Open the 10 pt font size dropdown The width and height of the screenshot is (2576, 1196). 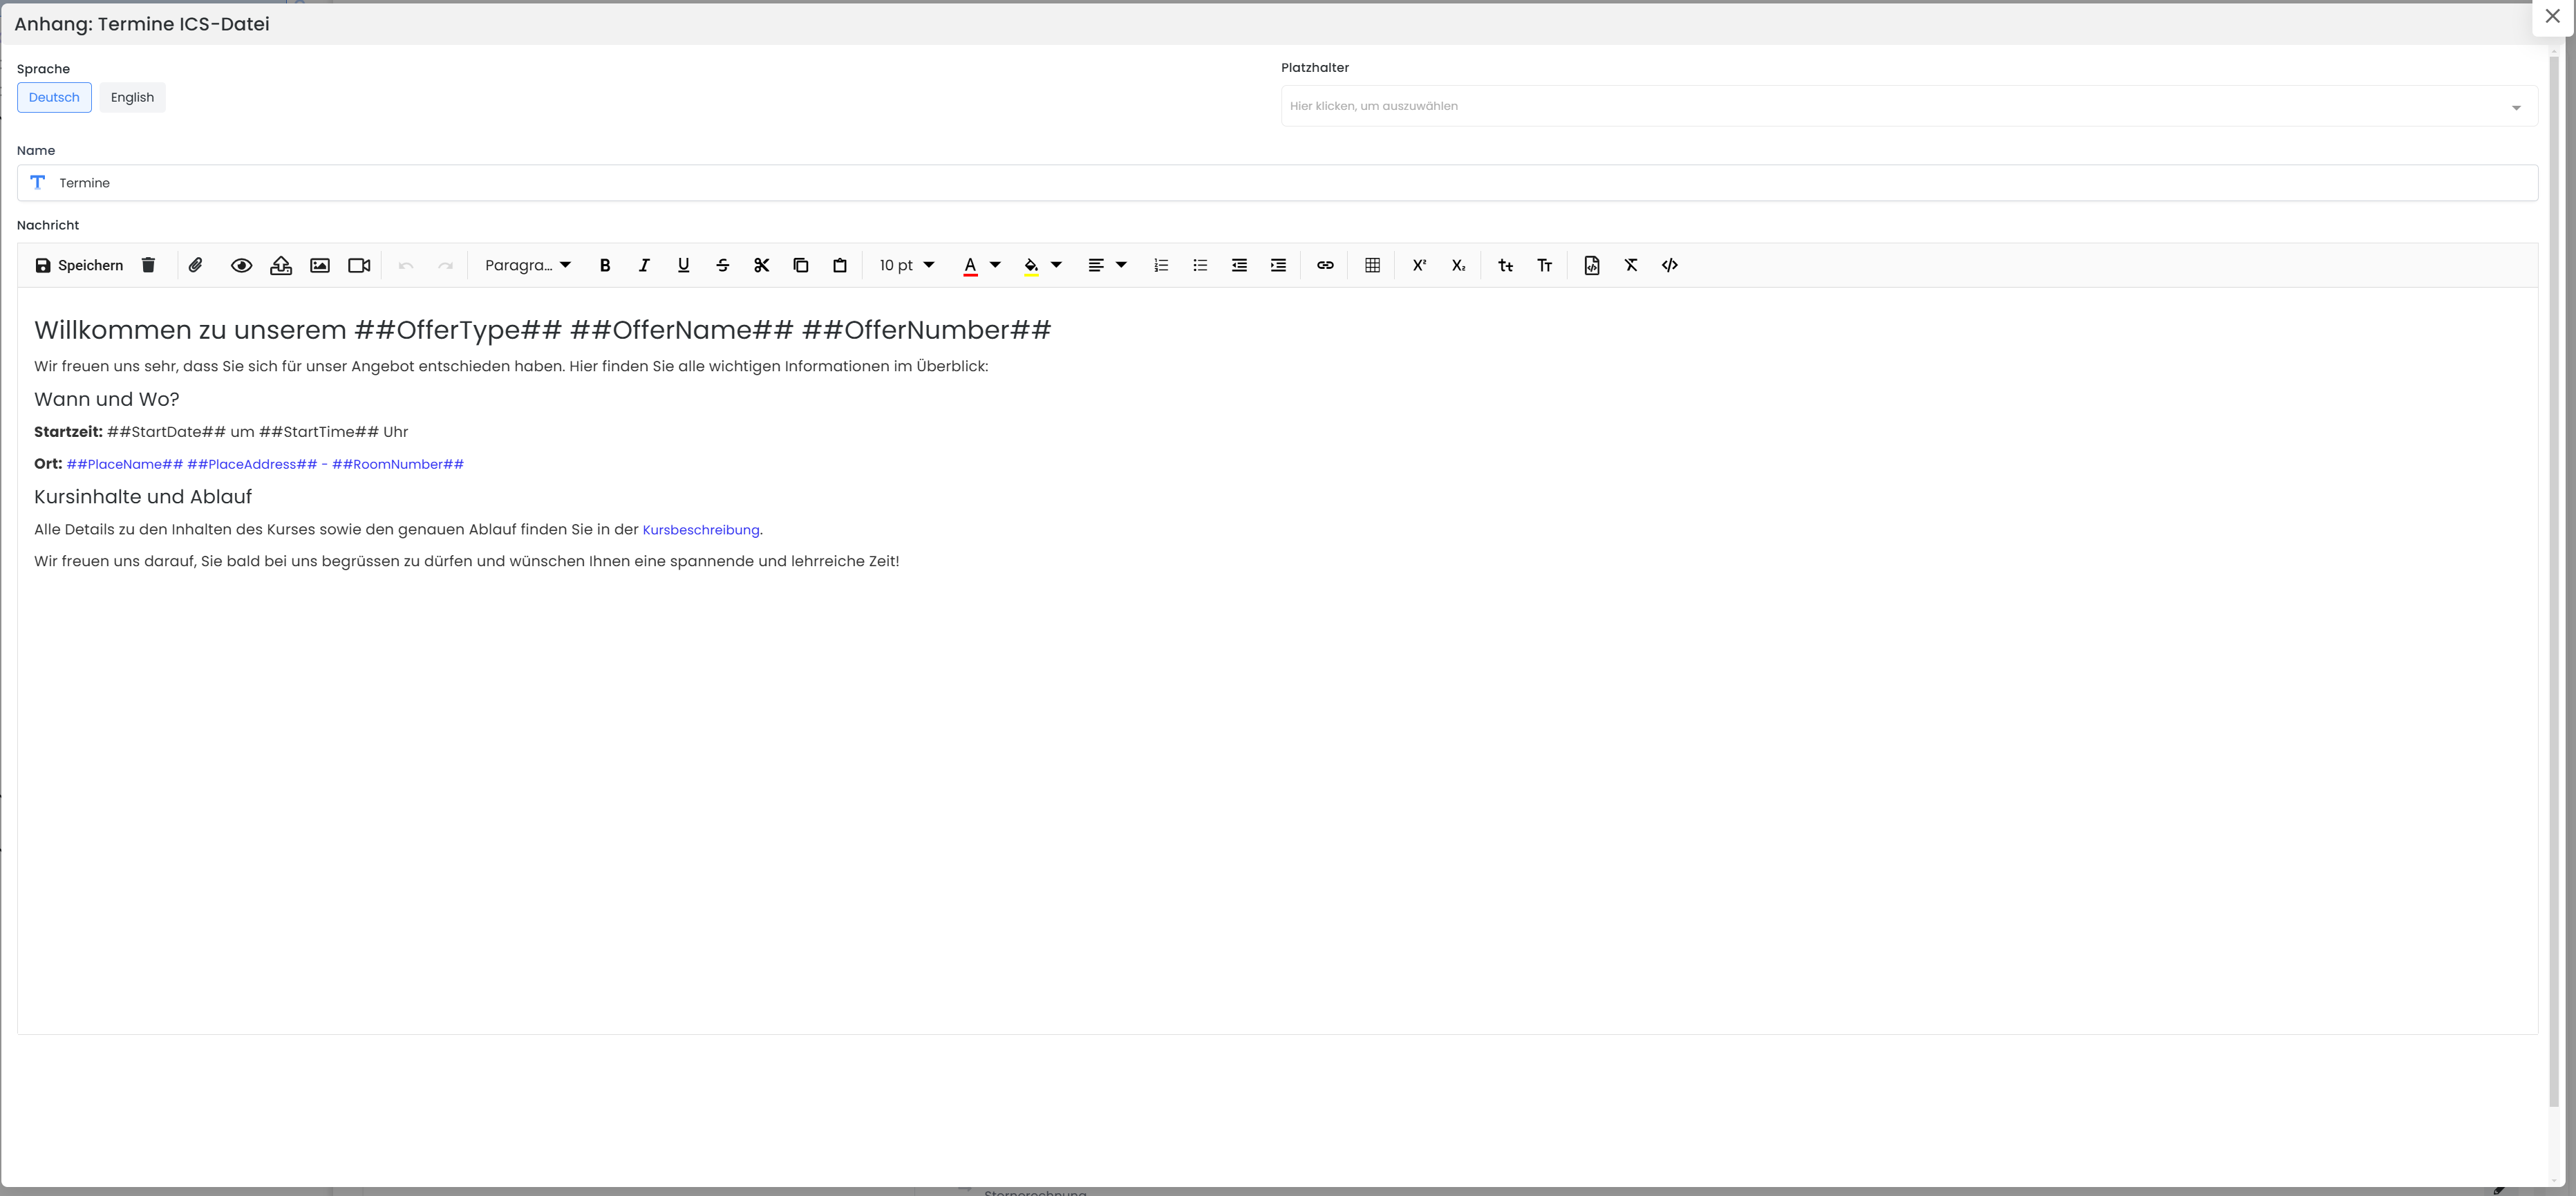(x=906, y=265)
